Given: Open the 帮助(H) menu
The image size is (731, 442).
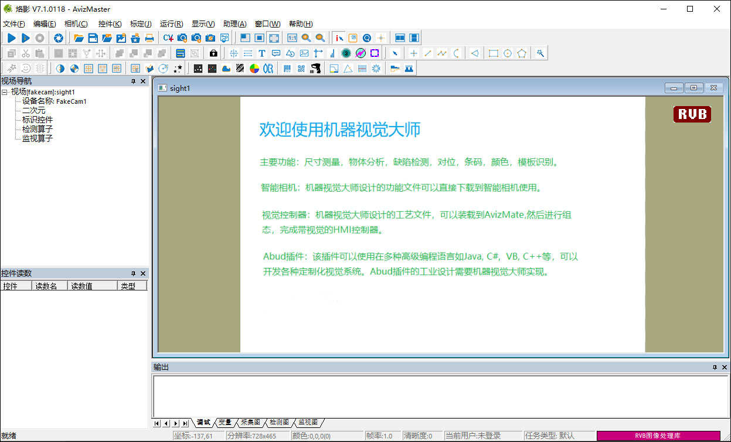Looking at the screenshot, I should [301, 24].
